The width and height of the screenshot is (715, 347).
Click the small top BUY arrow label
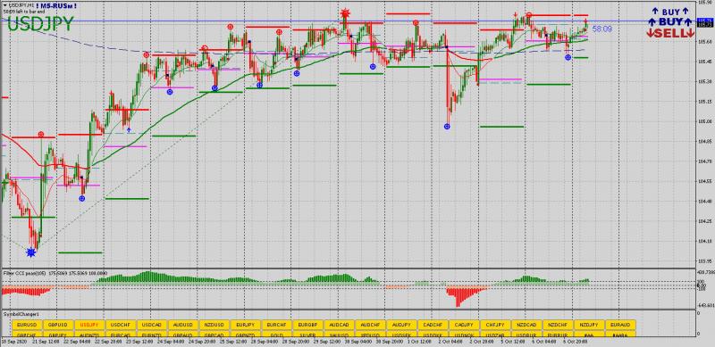pyautogui.click(x=671, y=12)
